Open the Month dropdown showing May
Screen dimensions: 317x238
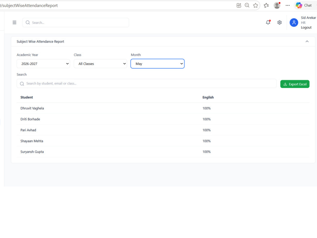pos(158,64)
